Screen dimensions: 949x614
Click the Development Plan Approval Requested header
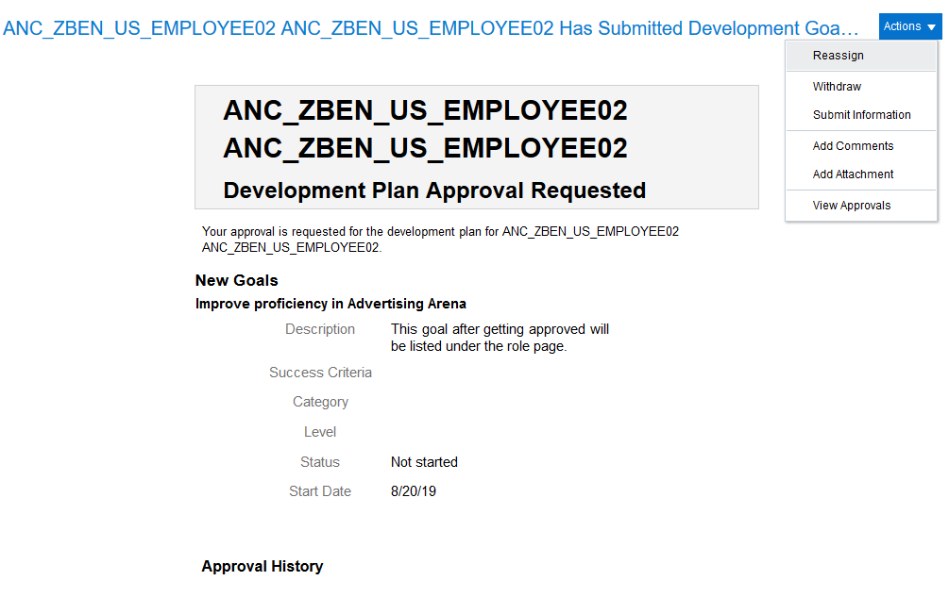pos(434,191)
